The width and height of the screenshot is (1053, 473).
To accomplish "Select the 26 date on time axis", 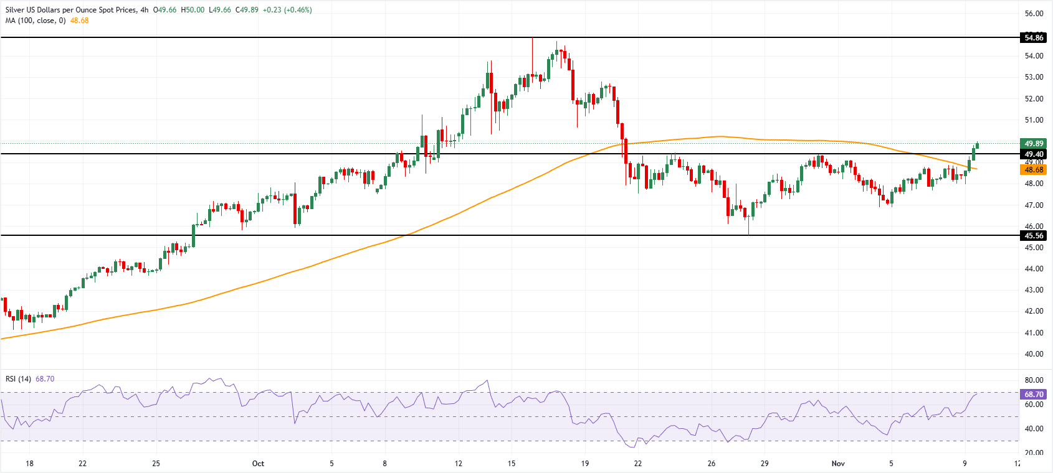I will pos(712,464).
